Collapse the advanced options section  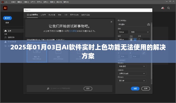[x=122, y=60]
